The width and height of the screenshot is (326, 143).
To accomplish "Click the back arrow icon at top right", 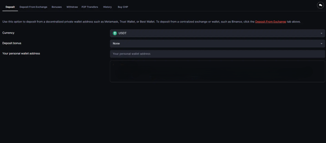I will tap(320, 5).
